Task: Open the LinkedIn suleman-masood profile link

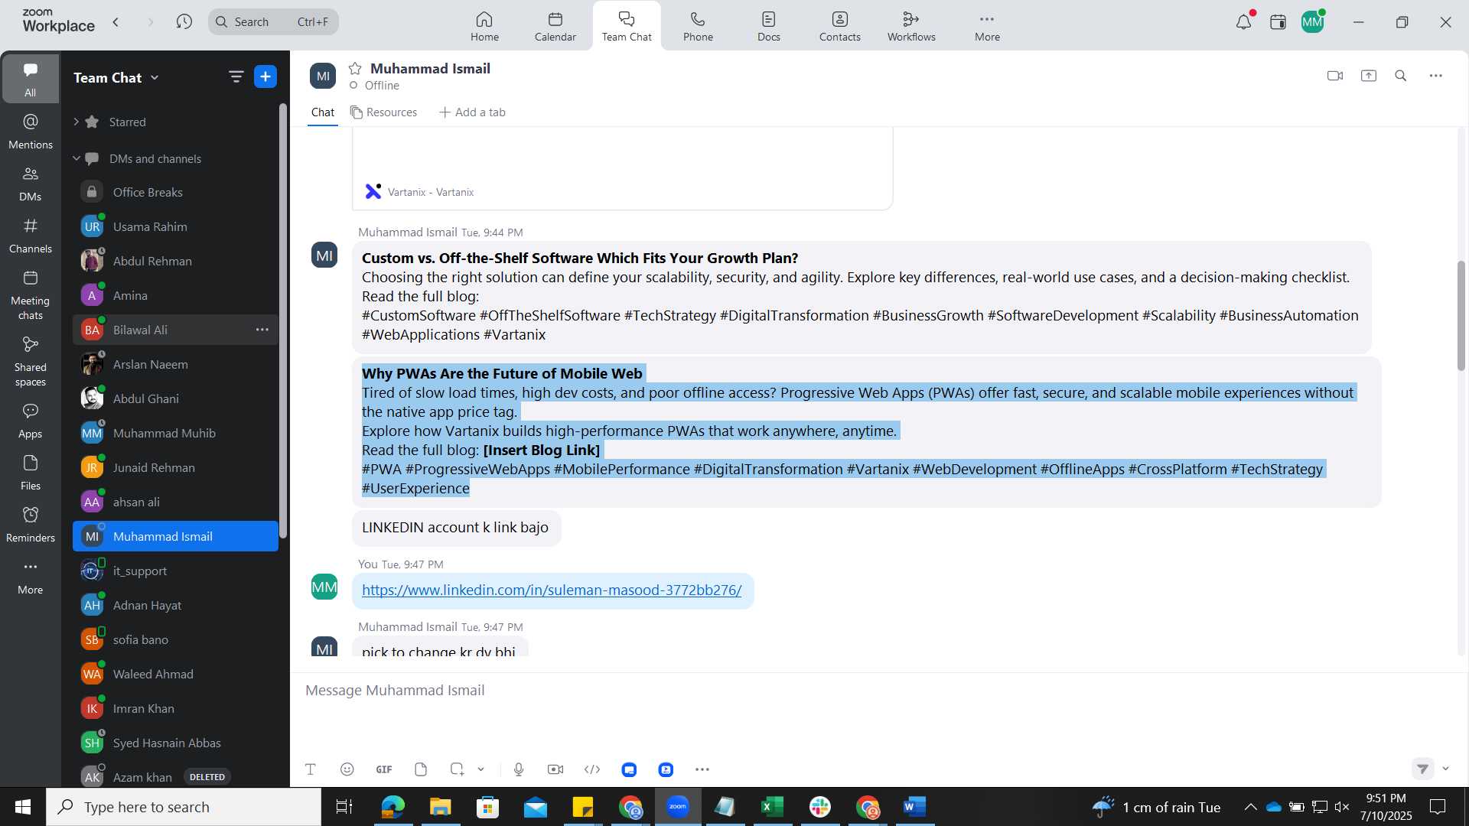Action: [552, 590]
